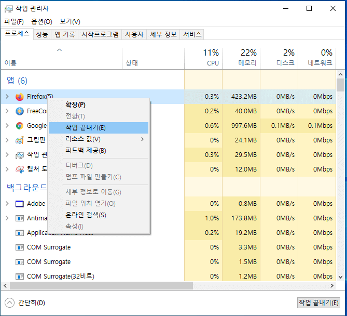Sort by the 네트워크 column header

tap(317, 58)
